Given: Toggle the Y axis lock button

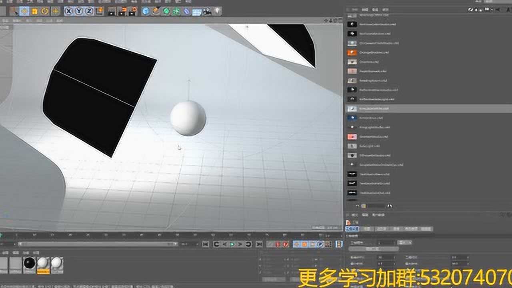Looking at the screenshot, I should click(x=79, y=12).
